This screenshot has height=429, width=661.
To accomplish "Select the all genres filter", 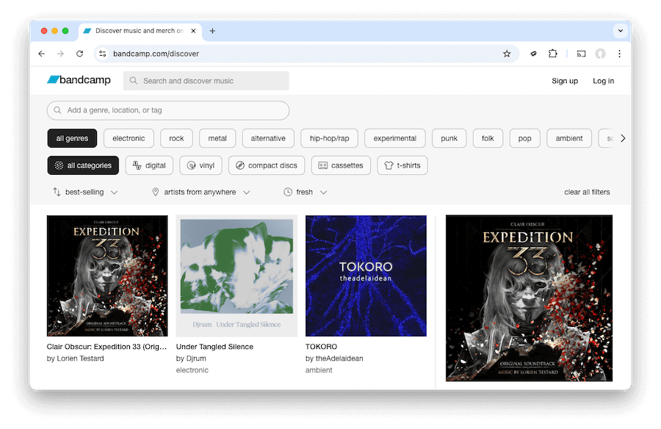I will 72,138.
